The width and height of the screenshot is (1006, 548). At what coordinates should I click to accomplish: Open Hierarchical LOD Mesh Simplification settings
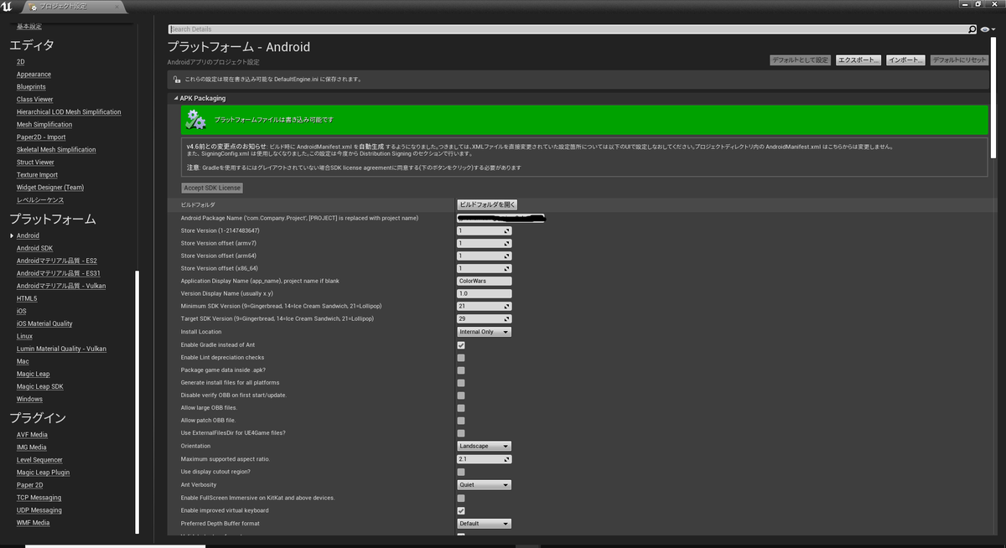[69, 112]
